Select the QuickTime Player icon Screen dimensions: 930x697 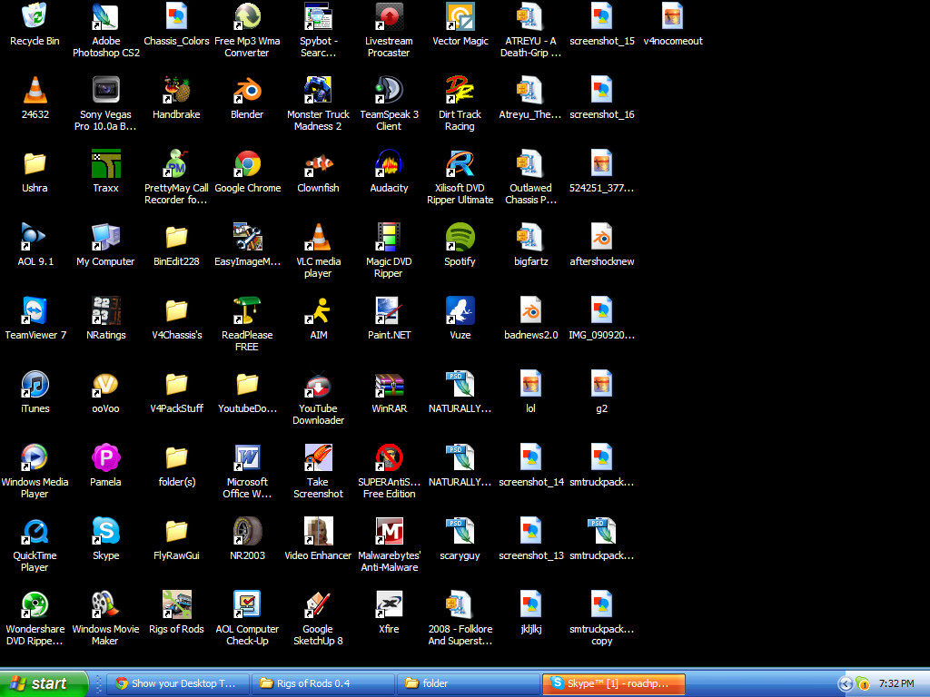tap(35, 531)
